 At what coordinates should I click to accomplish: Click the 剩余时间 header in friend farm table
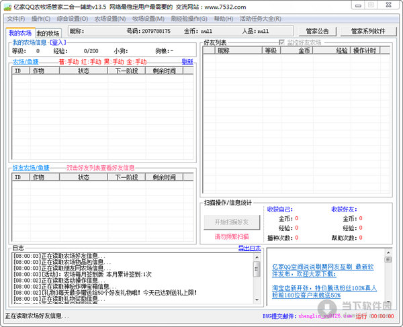coord(165,177)
